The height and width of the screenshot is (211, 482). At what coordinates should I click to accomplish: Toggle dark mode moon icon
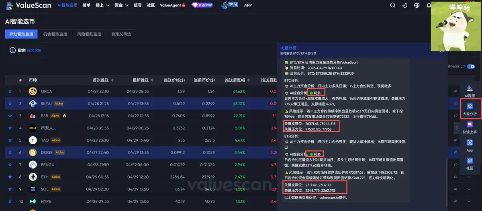click(405, 5)
